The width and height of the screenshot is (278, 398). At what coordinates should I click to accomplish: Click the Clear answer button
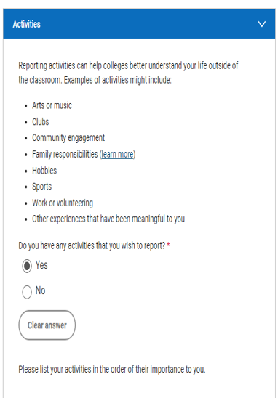coord(47,325)
